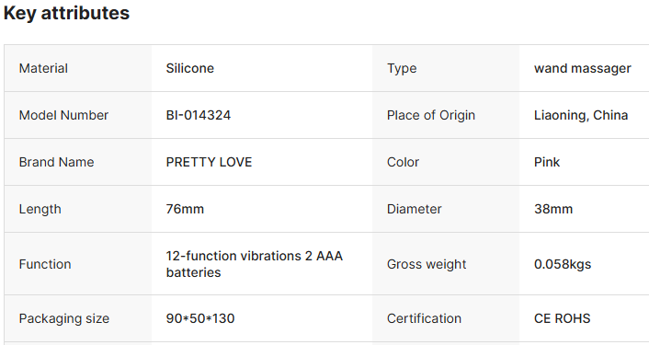649x345 pixels.
Task: Click the wand massager value
Action: coord(583,68)
